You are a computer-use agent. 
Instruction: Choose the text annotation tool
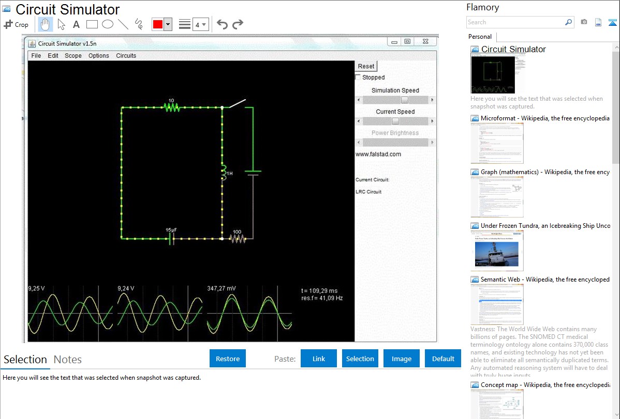pyautogui.click(x=76, y=24)
